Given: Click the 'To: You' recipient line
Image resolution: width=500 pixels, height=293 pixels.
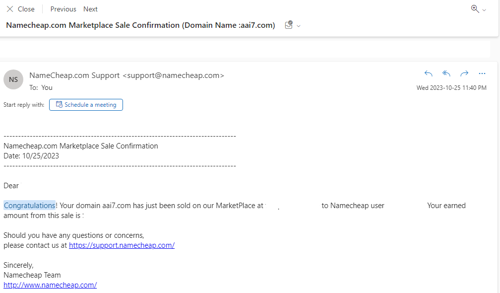Looking at the screenshot, I should [x=41, y=87].
